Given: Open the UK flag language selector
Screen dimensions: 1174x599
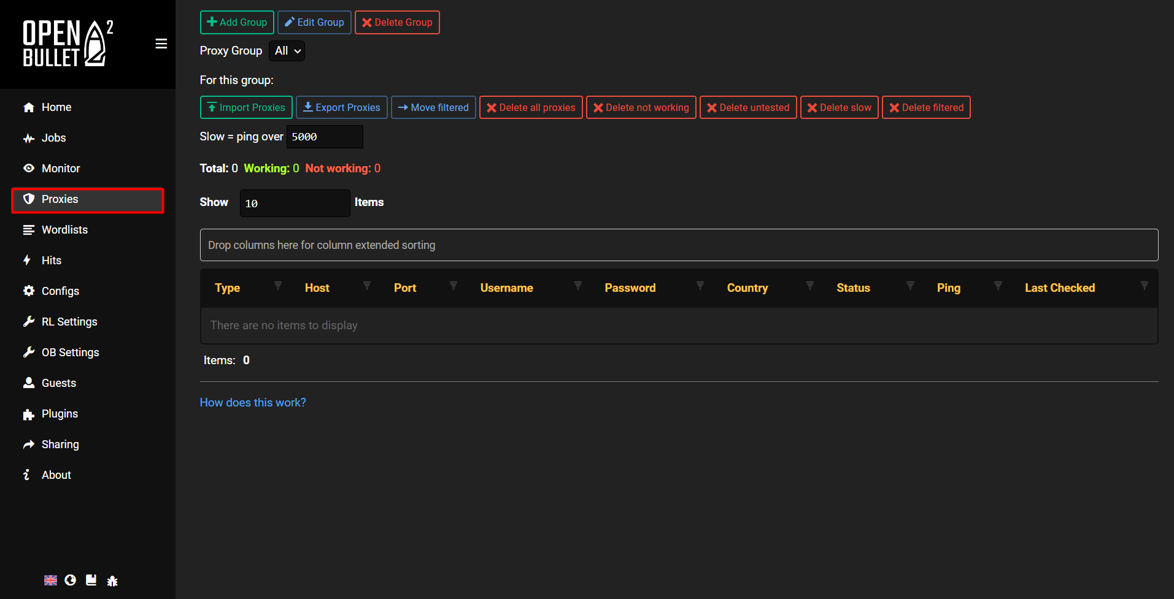Looking at the screenshot, I should click(x=51, y=580).
